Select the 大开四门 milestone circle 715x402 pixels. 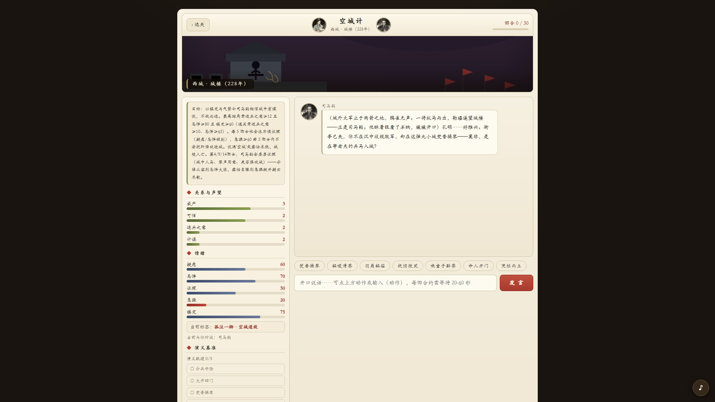pyautogui.click(x=192, y=381)
